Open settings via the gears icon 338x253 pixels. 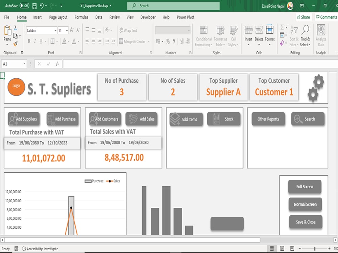point(316,88)
